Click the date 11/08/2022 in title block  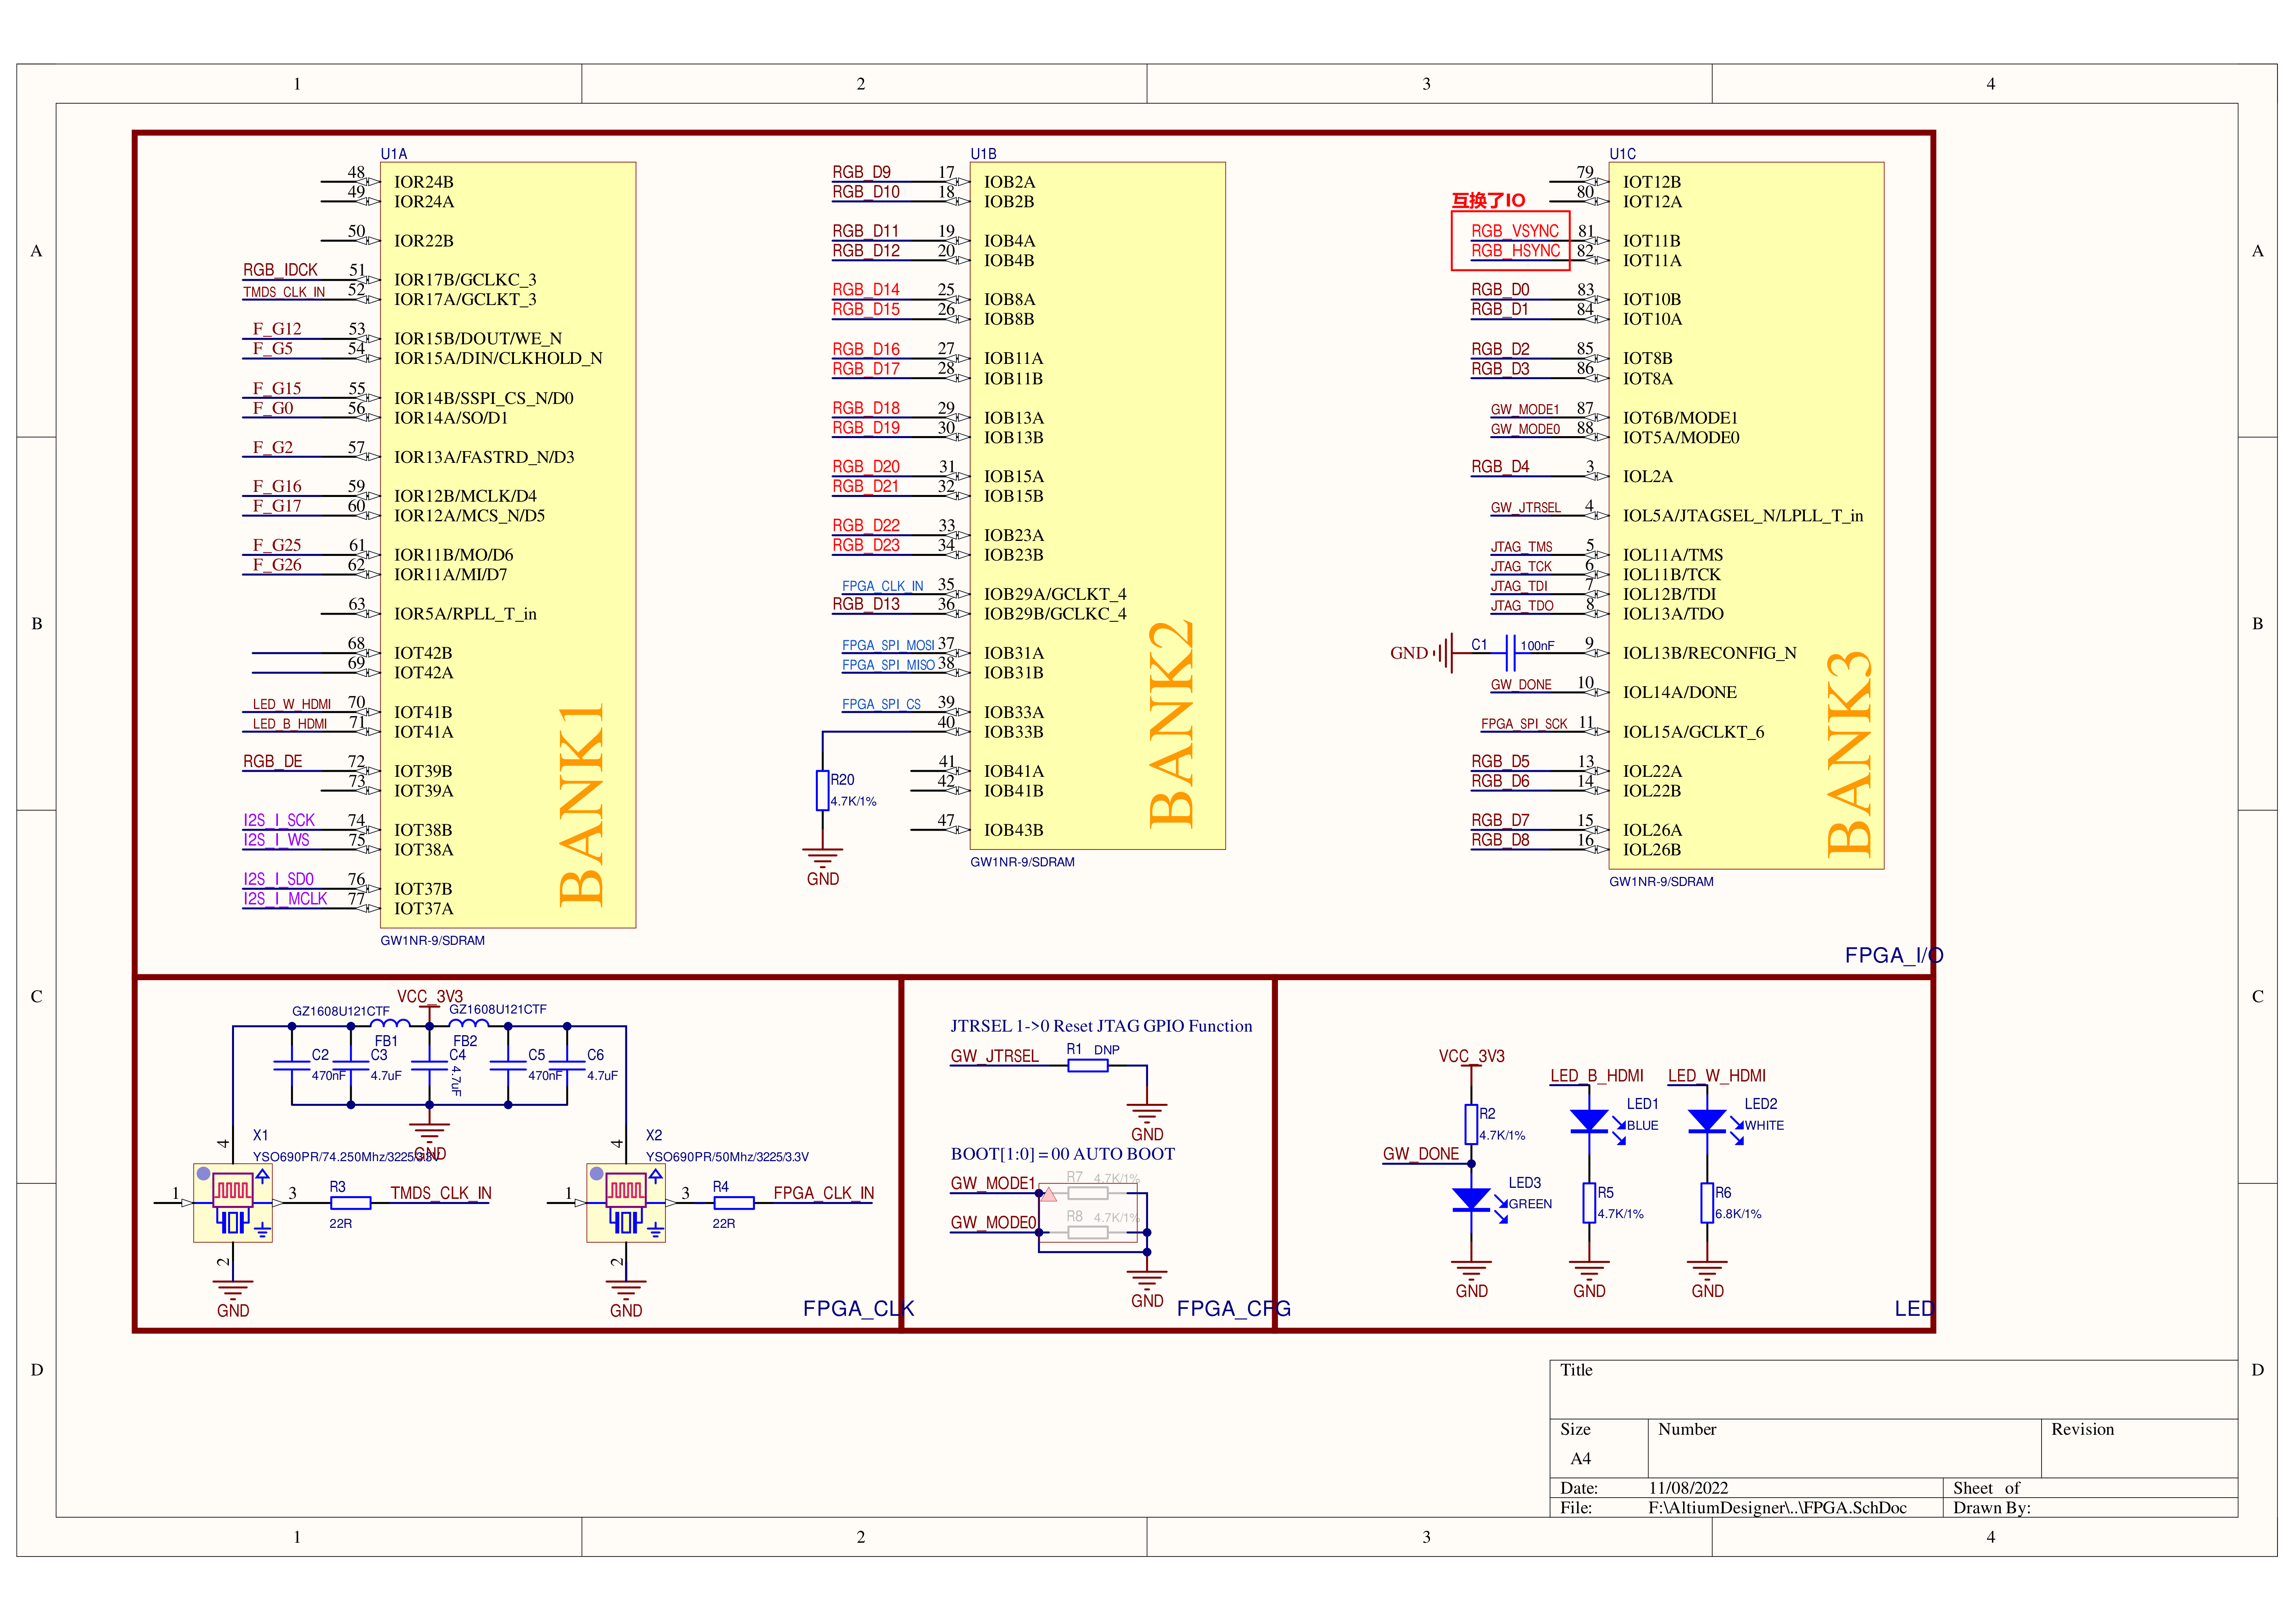pyautogui.click(x=1688, y=1488)
